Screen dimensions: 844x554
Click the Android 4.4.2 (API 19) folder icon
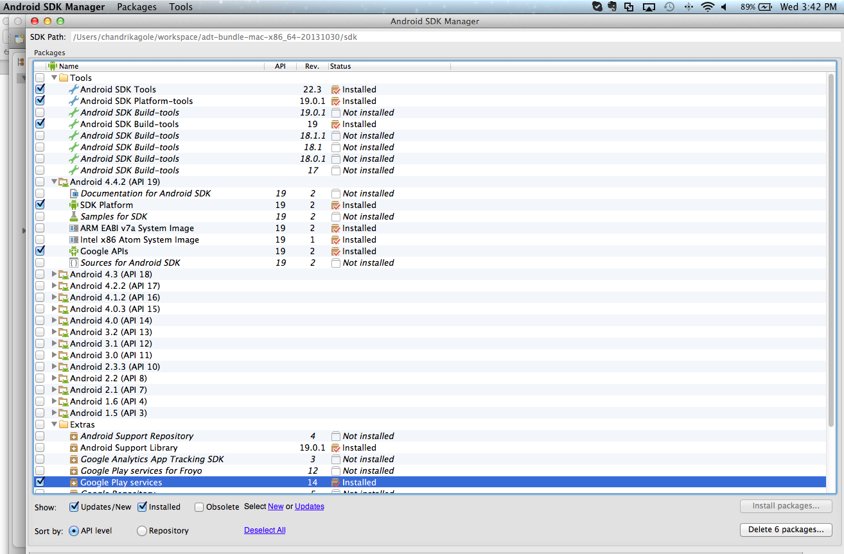click(64, 182)
